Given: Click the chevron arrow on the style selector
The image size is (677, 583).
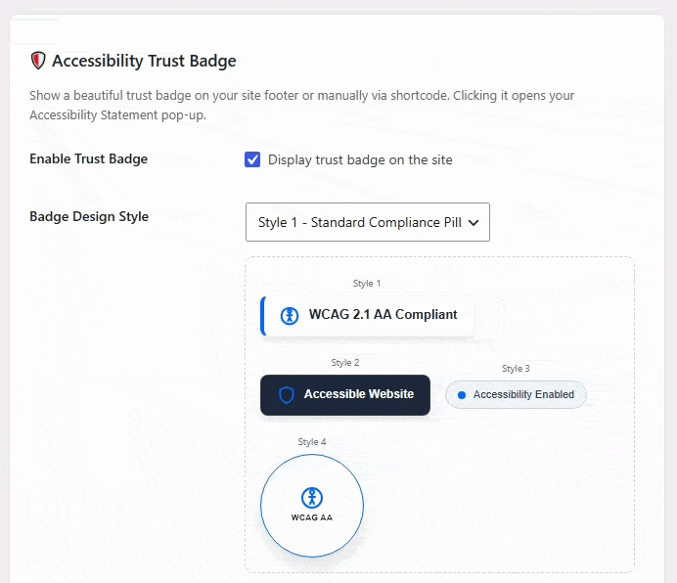Looking at the screenshot, I should point(474,223).
